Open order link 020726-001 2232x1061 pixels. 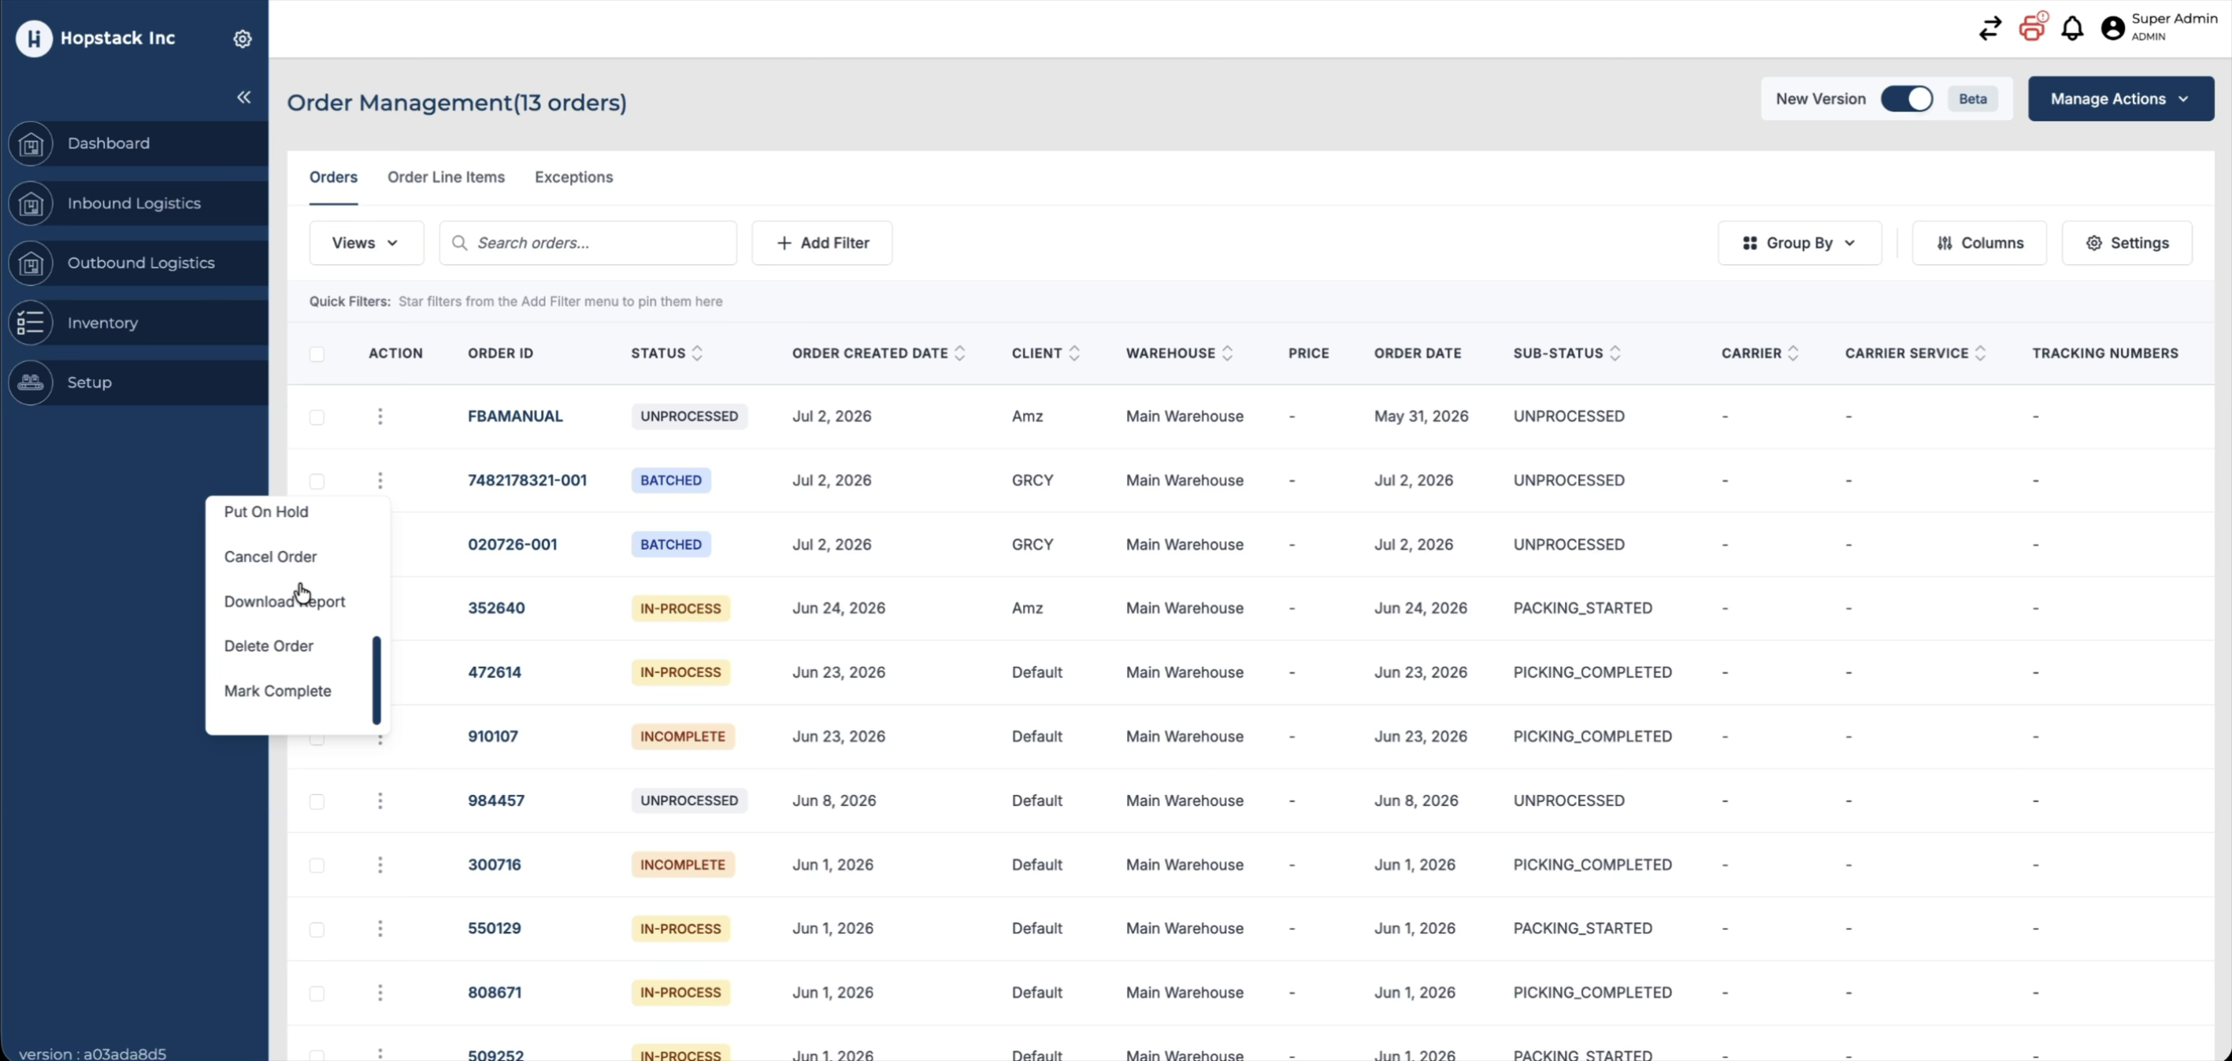(x=512, y=545)
